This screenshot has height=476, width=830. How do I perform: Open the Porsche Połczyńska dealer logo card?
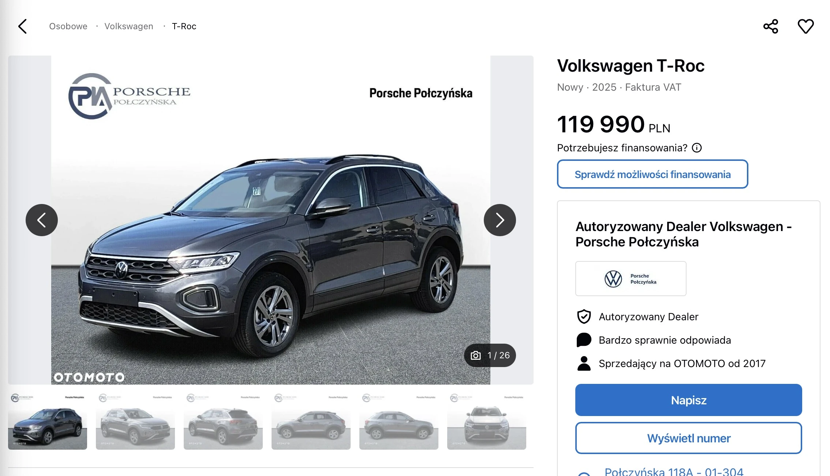(631, 279)
